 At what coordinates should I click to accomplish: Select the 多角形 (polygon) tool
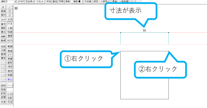coord(3,36)
